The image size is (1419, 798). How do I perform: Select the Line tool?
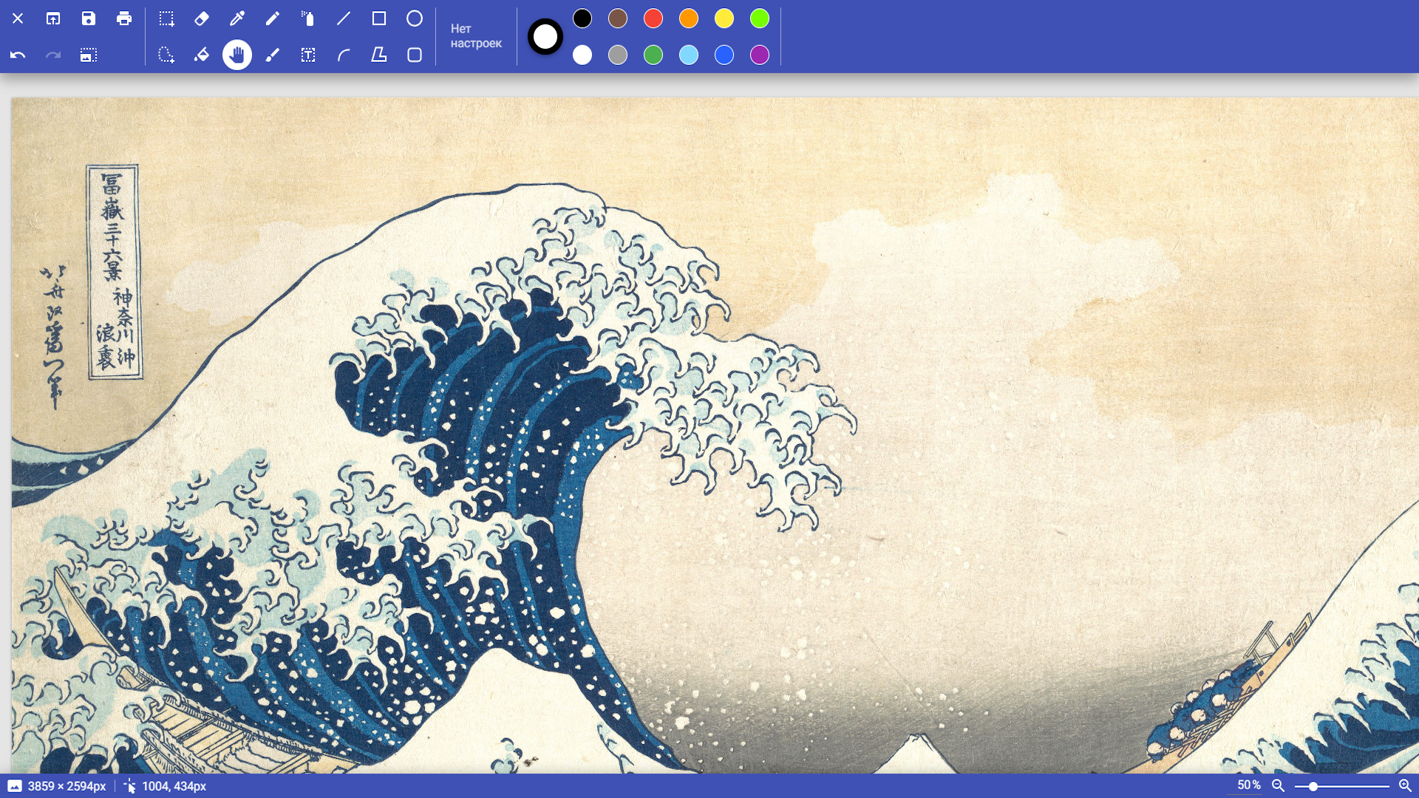(x=344, y=18)
